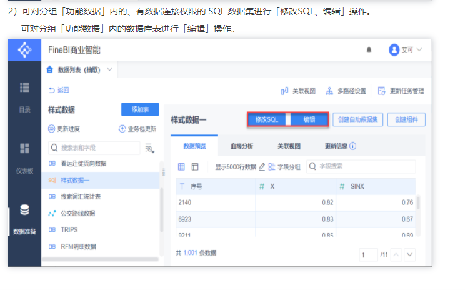The width and height of the screenshot is (465, 290).
Task: Switch to the 更新信息 tab
Action: tap(336, 146)
